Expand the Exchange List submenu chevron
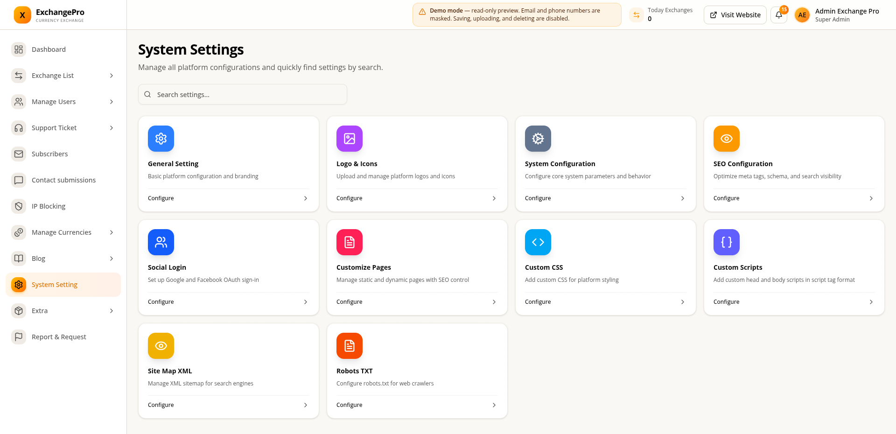Viewport: 896px width, 434px height. pos(112,76)
